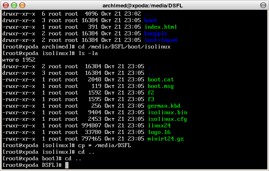
Task: Click the gray pill button in title bar
Action: (x=263, y=5)
